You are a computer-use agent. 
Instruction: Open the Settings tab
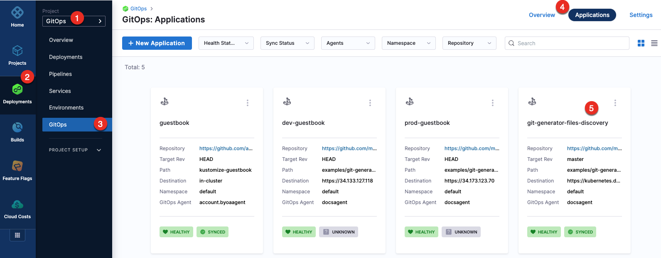(x=641, y=15)
